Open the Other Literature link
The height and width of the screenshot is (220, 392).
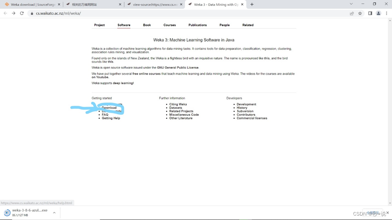181,118
